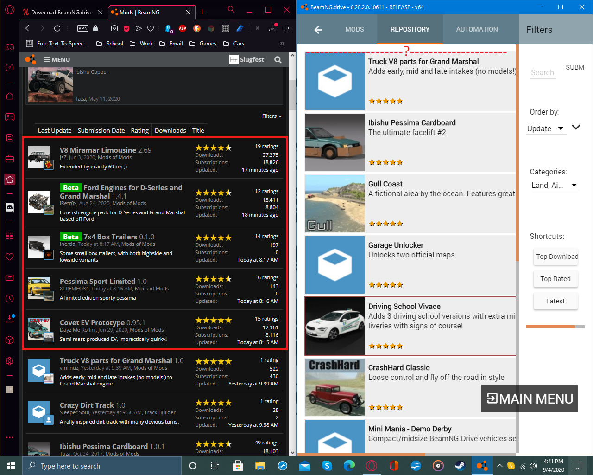The image size is (593, 475).
Task: Sort mods by Downloads tab
Action: (x=170, y=130)
